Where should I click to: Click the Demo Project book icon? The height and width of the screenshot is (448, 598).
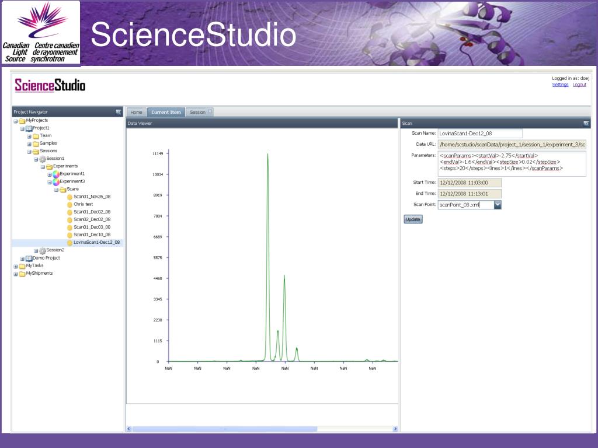point(29,258)
